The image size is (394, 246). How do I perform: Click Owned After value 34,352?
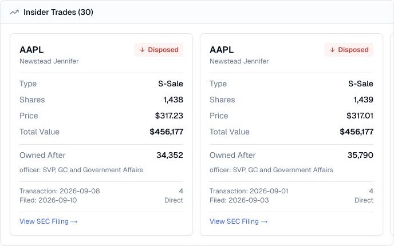(x=170, y=155)
